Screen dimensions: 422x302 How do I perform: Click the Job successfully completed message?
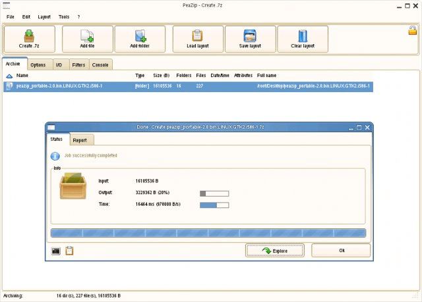click(x=91, y=155)
